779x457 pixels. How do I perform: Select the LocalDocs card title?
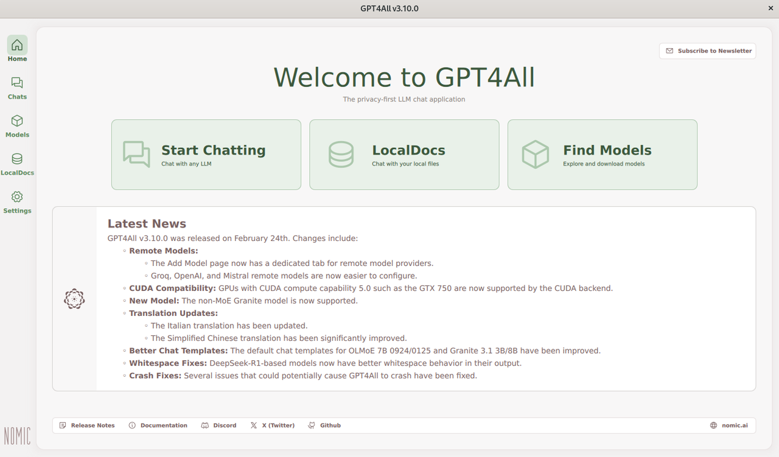408,150
